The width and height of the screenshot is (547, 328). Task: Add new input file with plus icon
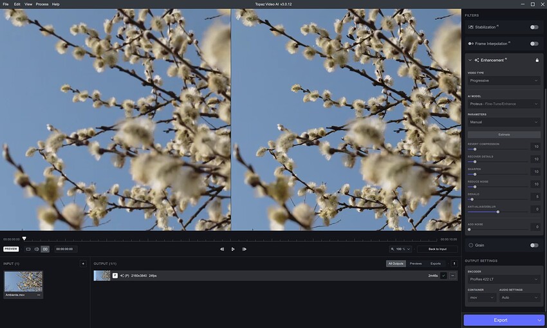83,264
